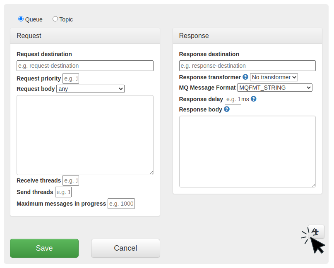This screenshot has height=268, width=334.
Task: Focus the Maximum messages in progress field
Action: [121, 204]
